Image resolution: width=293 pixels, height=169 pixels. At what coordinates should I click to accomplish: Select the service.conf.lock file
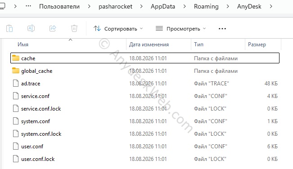(145, 109)
